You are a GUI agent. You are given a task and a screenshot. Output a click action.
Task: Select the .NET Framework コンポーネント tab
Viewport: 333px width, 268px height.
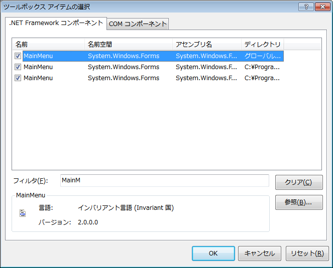pyautogui.click(x=56, y=23)
